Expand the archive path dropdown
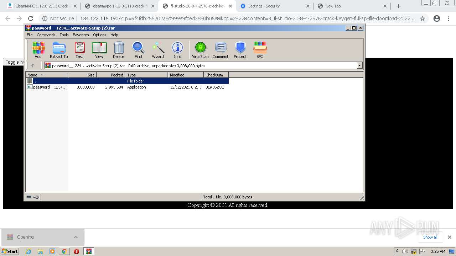Screen dimensions: 456x256 pyautogui.click(x=359, y=65)
